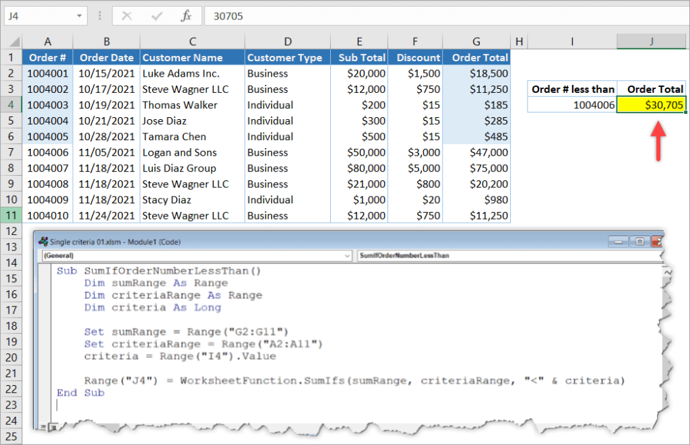The height and width of the screenshot is (445, 690).
Task: Click the Cancel X icon in formula bar
Action: pyautogui.click(x=127, y=16)
